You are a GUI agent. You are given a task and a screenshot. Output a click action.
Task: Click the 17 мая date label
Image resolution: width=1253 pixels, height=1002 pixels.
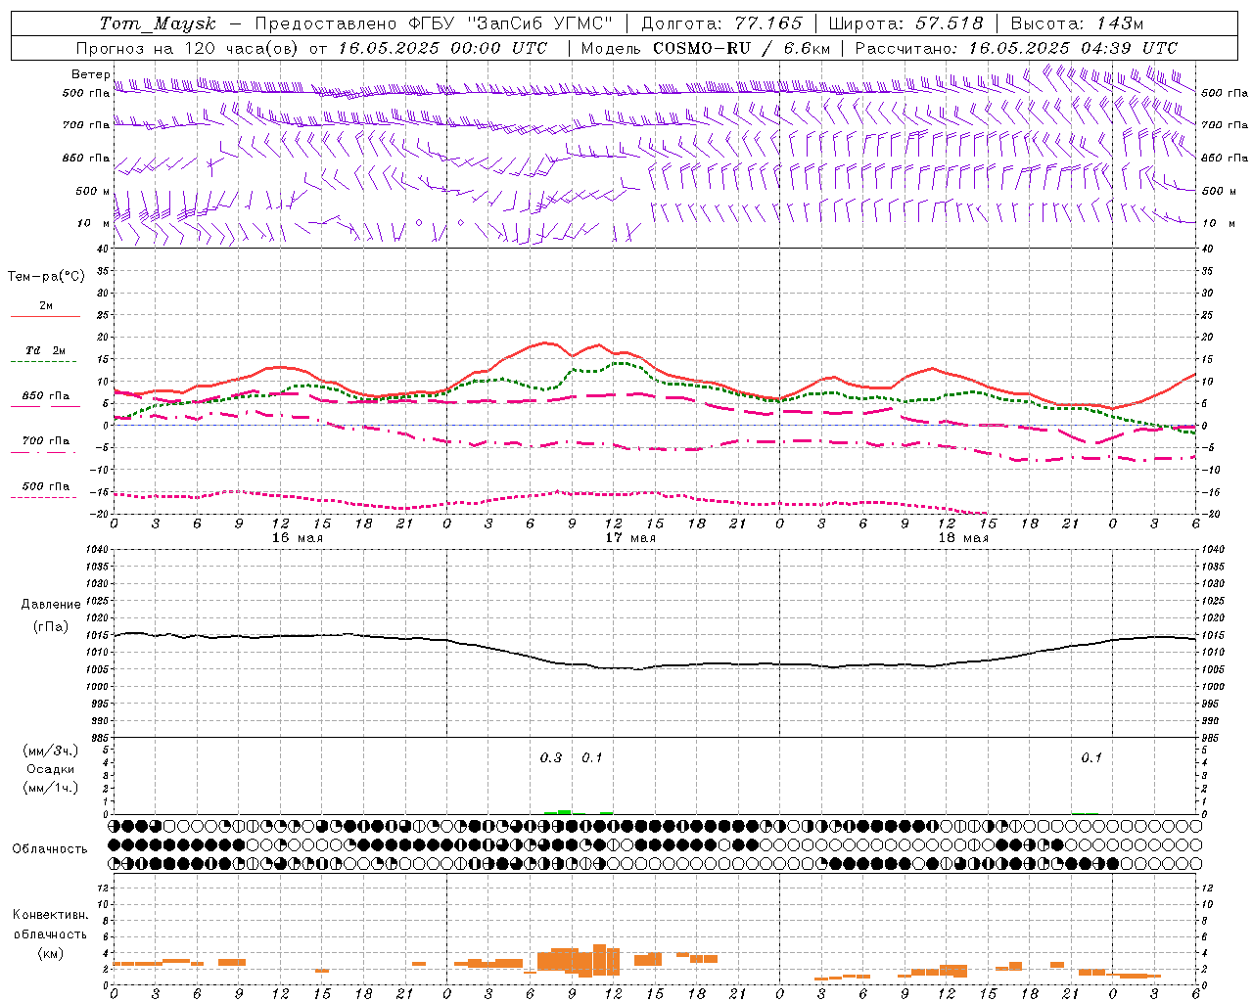(x=630, y=538)
